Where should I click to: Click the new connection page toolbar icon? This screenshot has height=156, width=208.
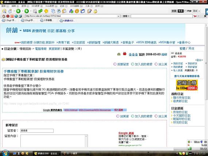[10, 11]
